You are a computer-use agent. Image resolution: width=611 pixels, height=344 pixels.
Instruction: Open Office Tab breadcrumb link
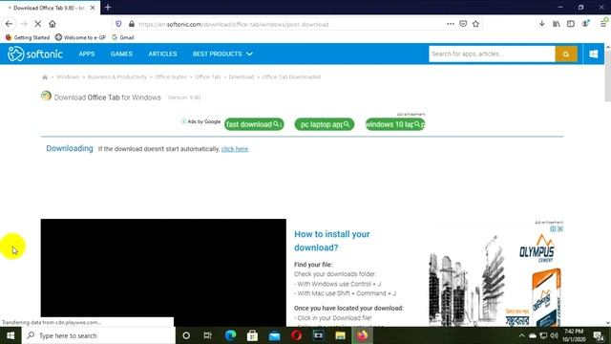(x=208, y=76)
